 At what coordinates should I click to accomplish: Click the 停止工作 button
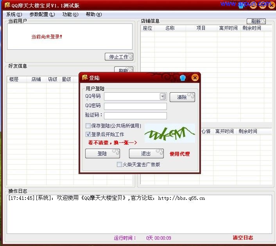[x=119, y=57]
